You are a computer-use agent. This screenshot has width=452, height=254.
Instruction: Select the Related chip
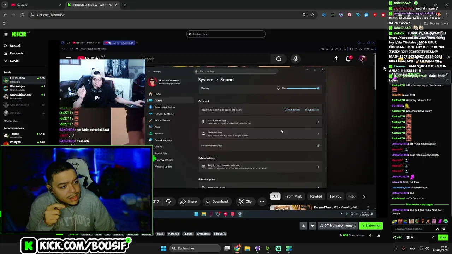coord(316,196)
